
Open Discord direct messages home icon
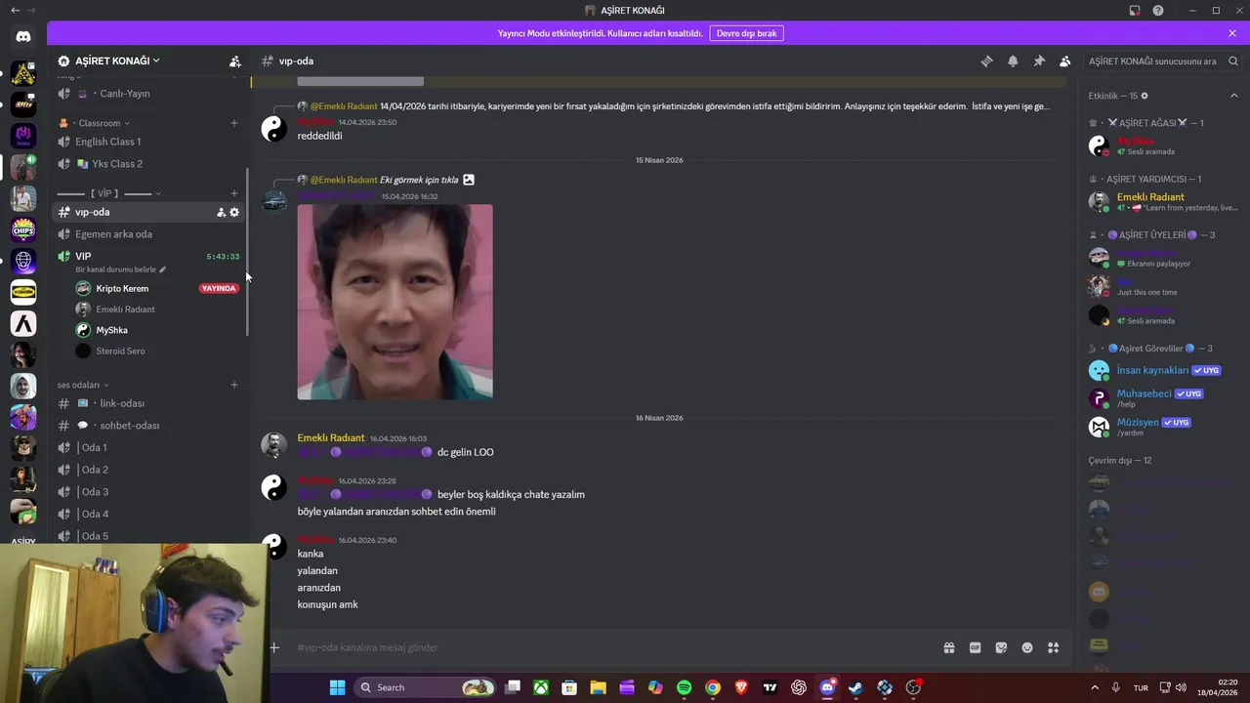tap(23, 36)
